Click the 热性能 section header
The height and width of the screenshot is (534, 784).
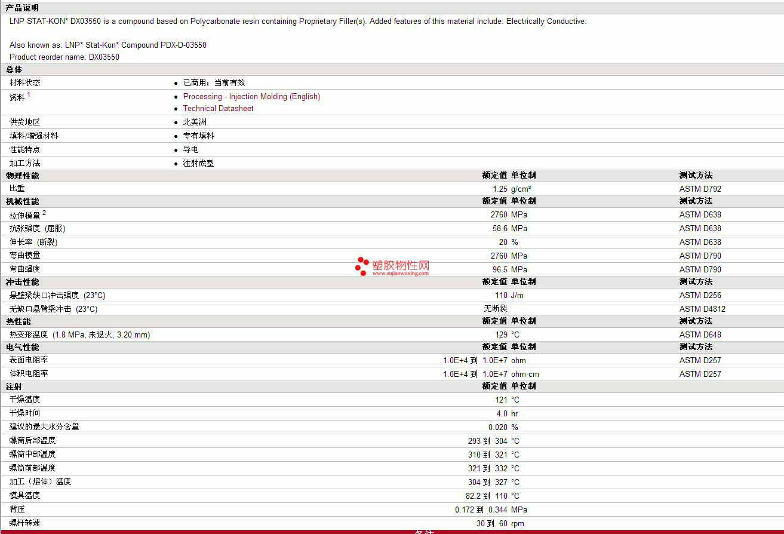19,321
